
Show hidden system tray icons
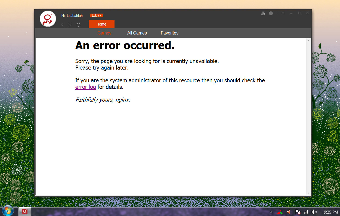click(x=271, y=212)
